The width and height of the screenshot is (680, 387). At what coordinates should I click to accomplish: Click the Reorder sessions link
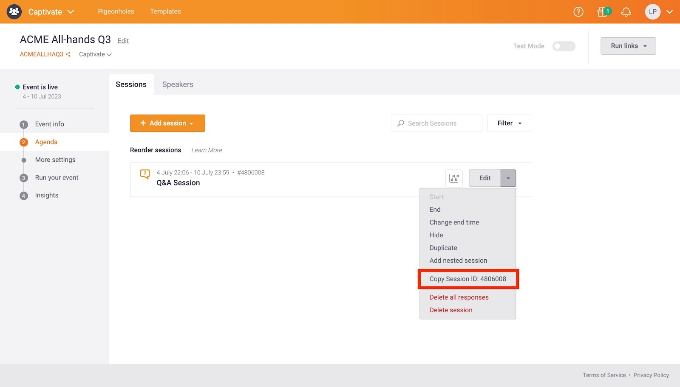pos(156,150)
